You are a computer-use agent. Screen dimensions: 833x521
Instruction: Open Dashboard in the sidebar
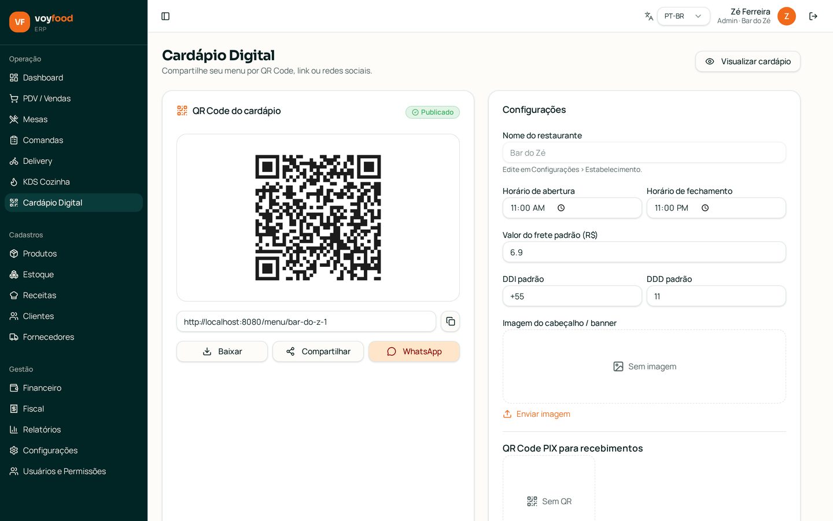[73, 78]
